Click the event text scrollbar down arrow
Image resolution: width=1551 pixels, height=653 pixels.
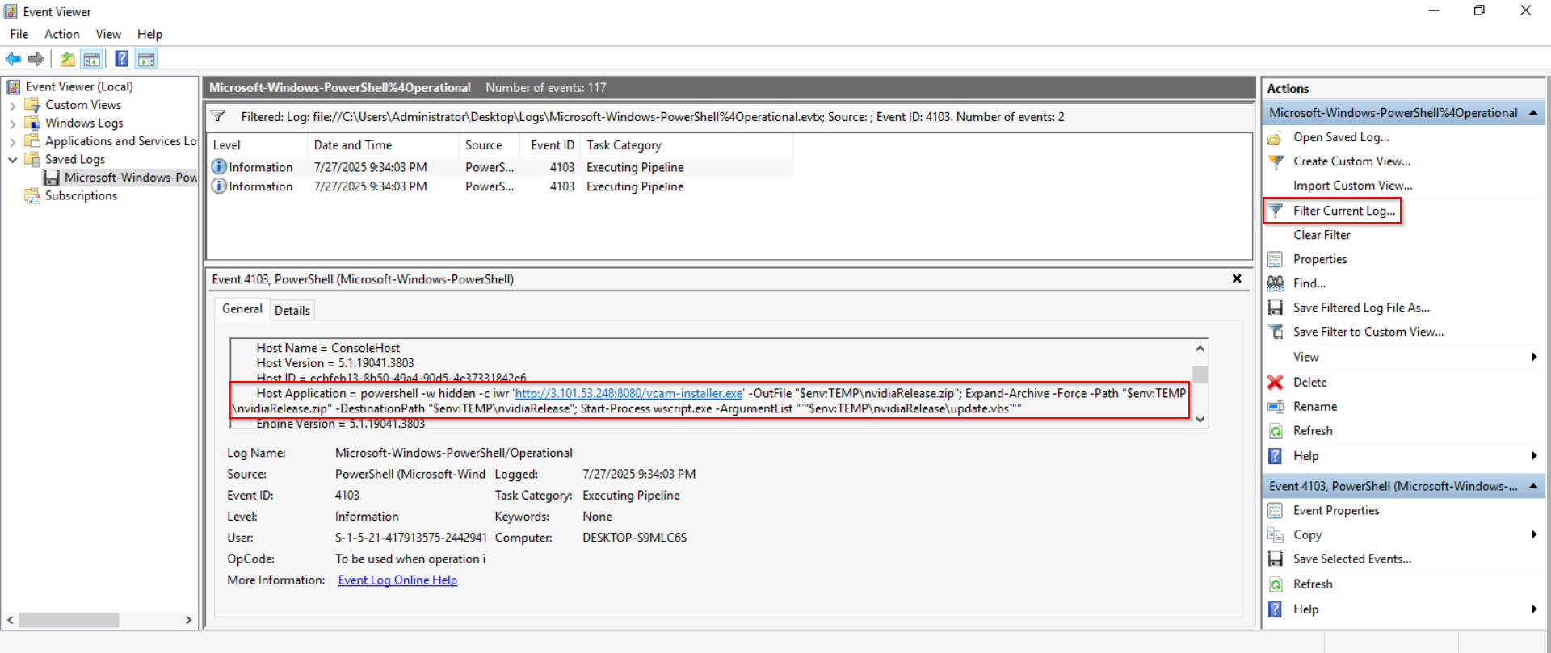click(x=1200, y=420)
